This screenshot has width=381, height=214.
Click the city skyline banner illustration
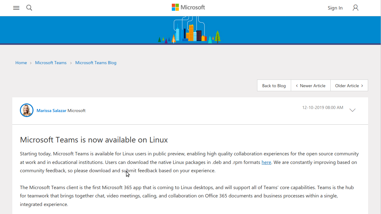pyautogui.click(x=189, y=31)
